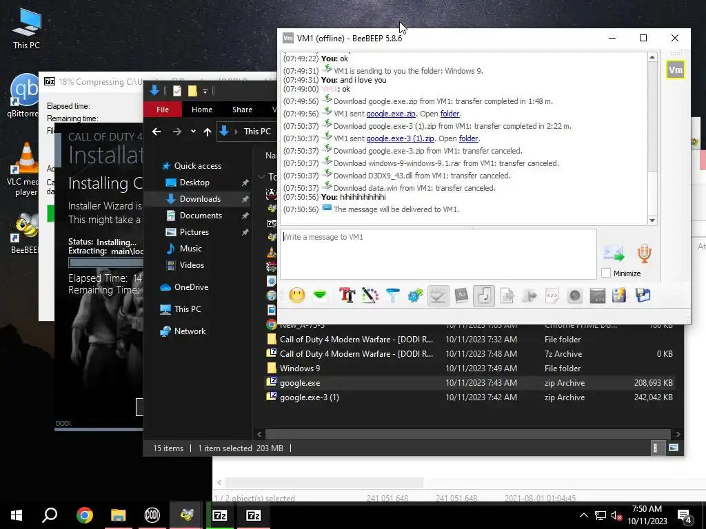Collapse the Today group chevron in file list
The image size is (706, 529).
[261, 176]
